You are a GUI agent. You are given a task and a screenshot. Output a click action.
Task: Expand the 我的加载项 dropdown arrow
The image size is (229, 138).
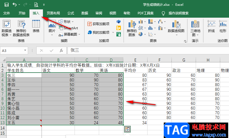pyautogui.click(x=113, y=32)
